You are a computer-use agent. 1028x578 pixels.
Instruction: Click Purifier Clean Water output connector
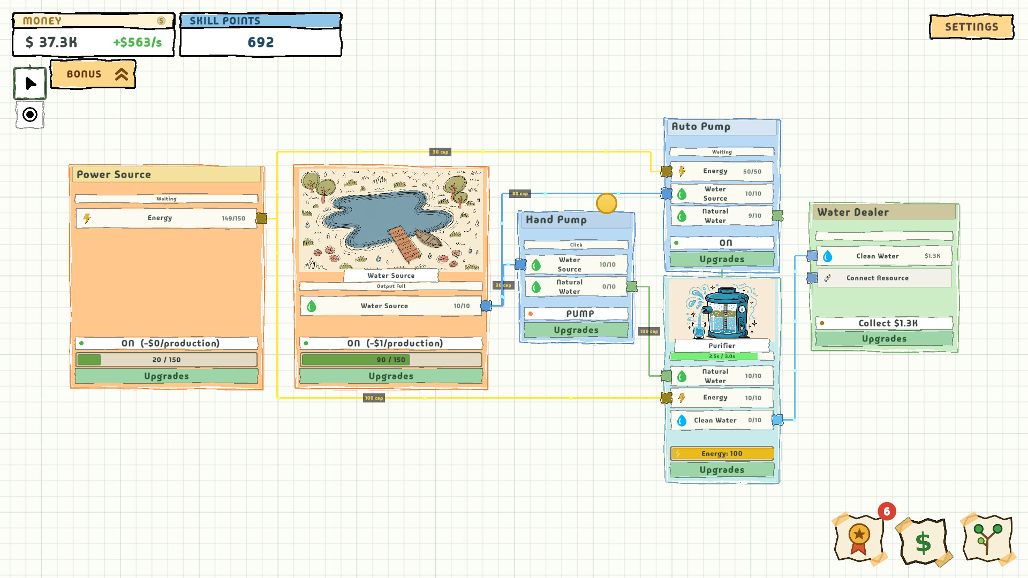pos(777,420)
